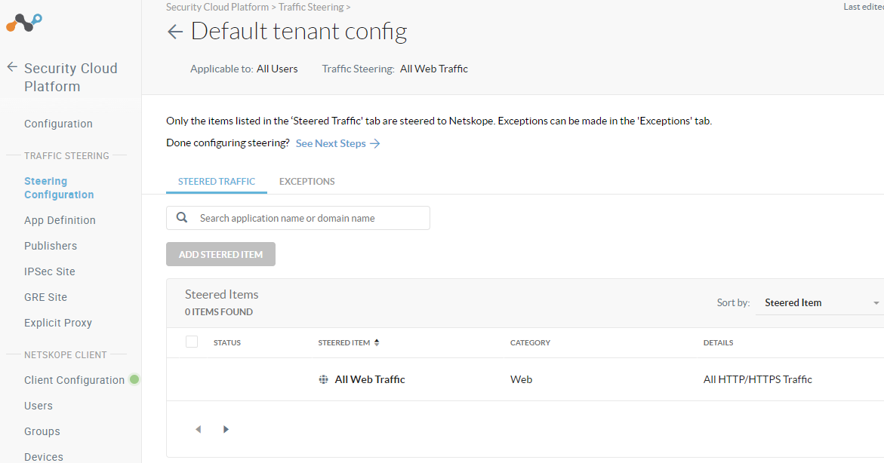Screen dimensions: 884x463
Task: Go to previous page of steered items
Action: [198, 429]
